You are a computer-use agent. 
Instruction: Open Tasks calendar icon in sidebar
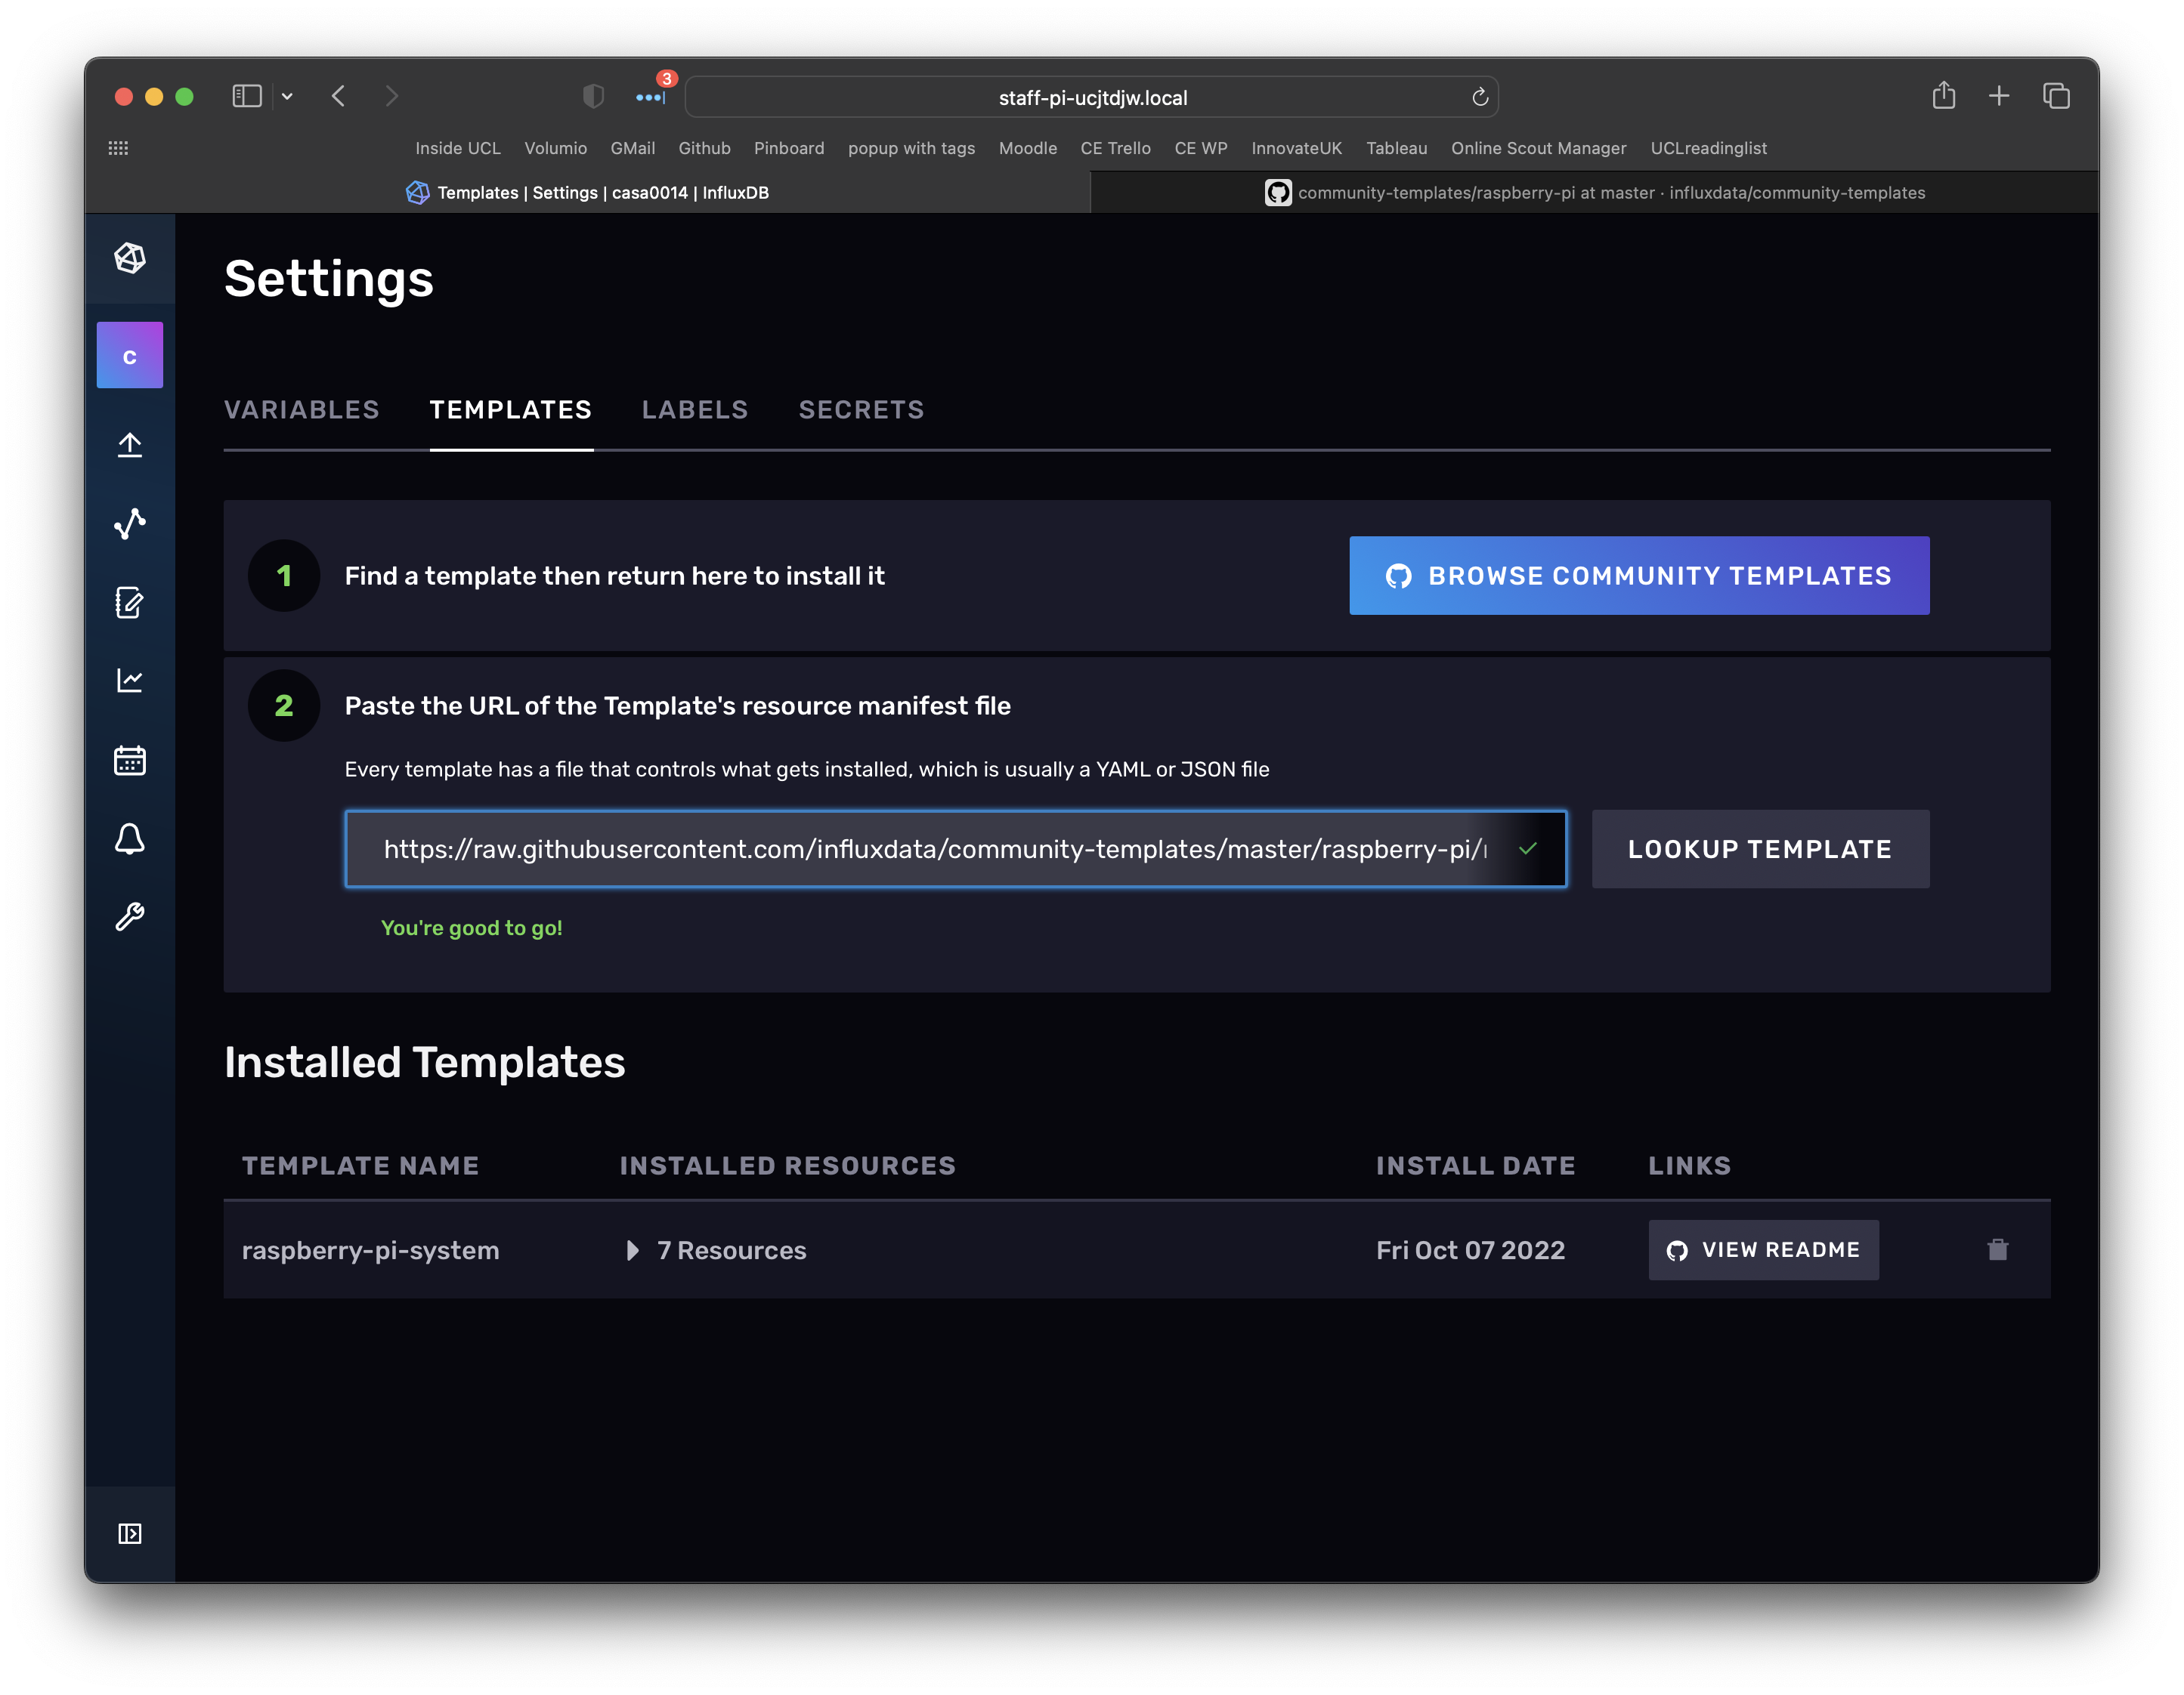tap(130, 761)
